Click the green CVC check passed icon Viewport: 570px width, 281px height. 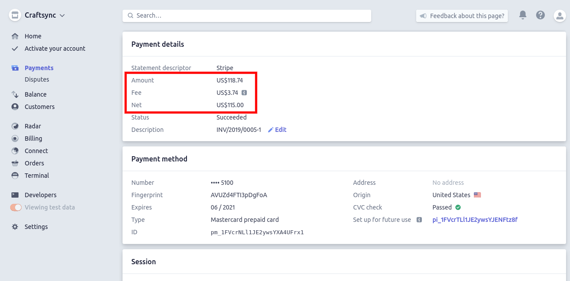(x=458, y=207)
